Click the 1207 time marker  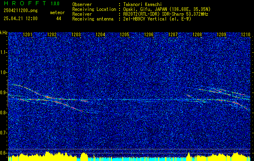[173, 35]
